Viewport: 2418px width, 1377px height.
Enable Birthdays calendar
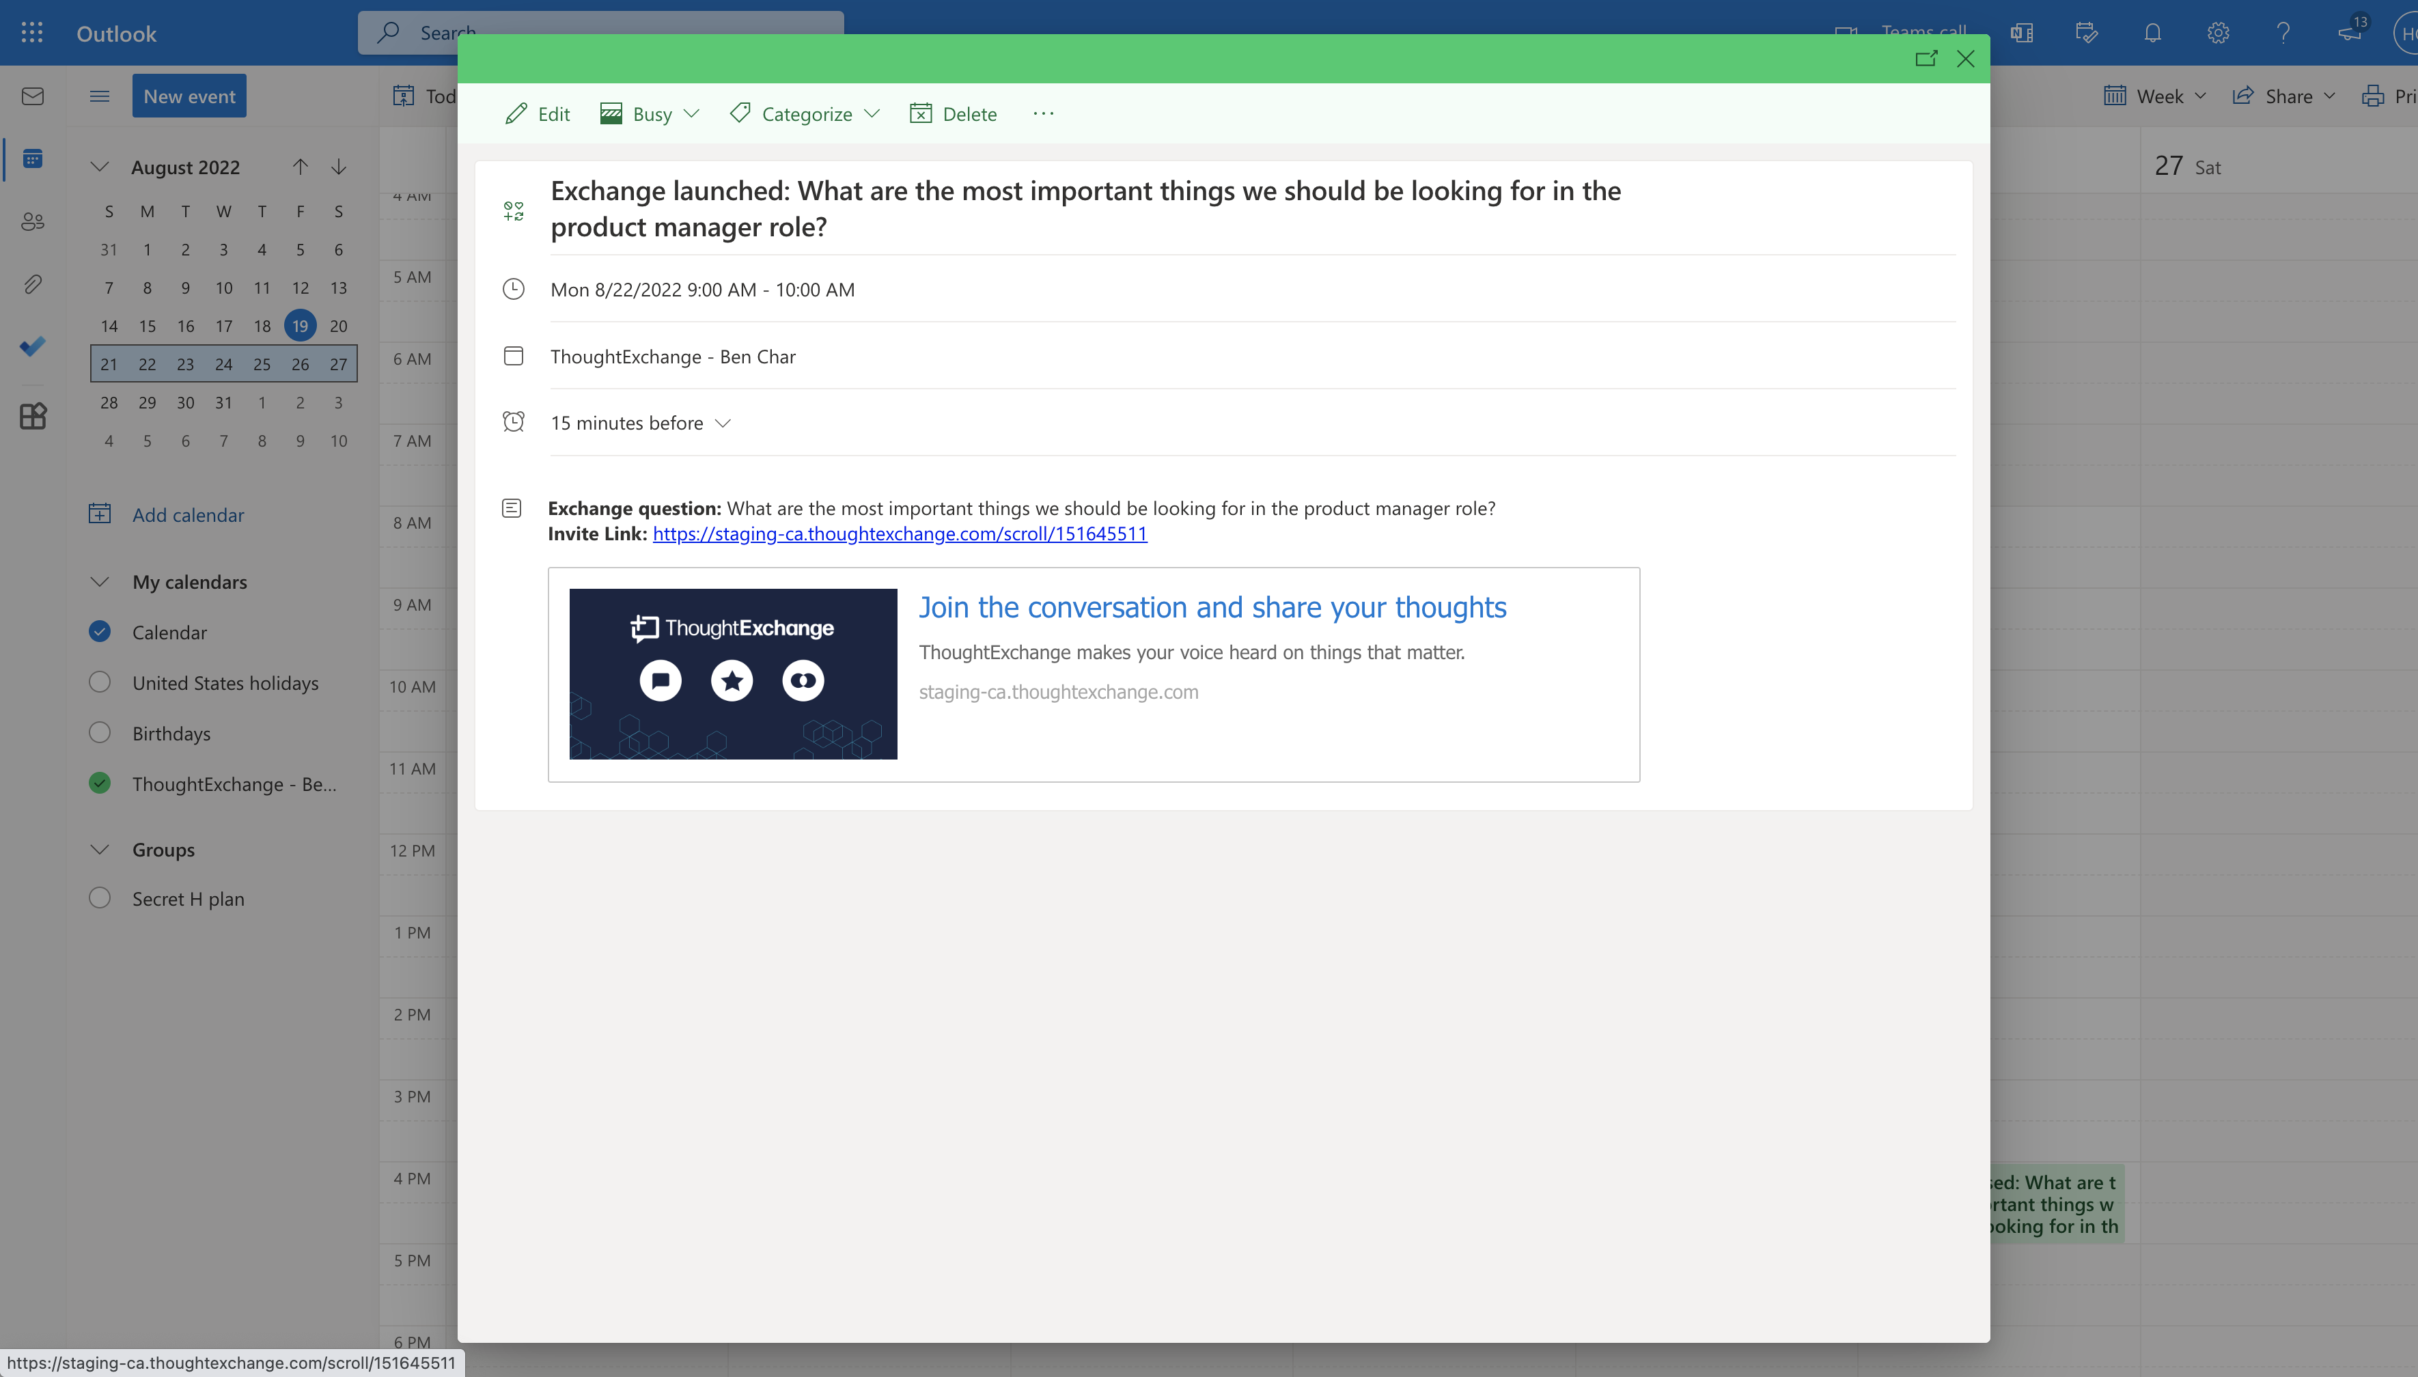[99, 733]
